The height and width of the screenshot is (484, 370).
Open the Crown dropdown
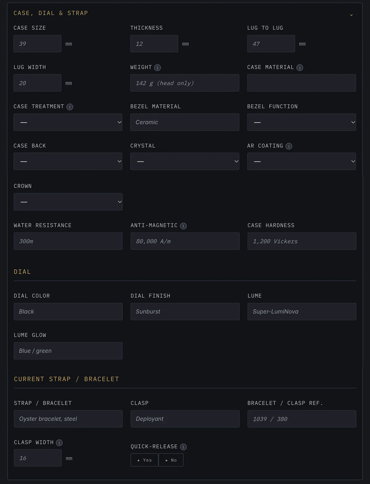(x=68, y=202)
